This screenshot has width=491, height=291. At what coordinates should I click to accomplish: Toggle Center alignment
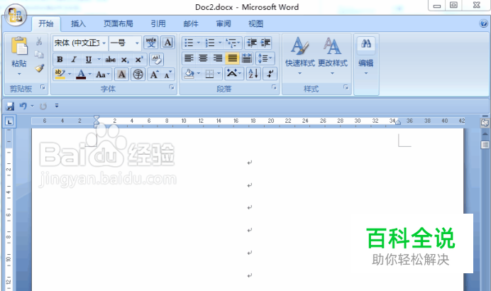click(x=203, y=58)
